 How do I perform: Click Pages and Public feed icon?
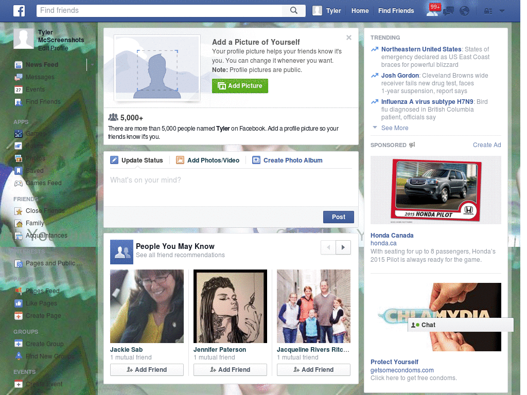[x=19, y=264]
